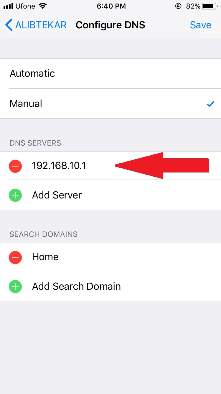
Task: Tap the red minus icon beside Home
Action: coord(15,257)
